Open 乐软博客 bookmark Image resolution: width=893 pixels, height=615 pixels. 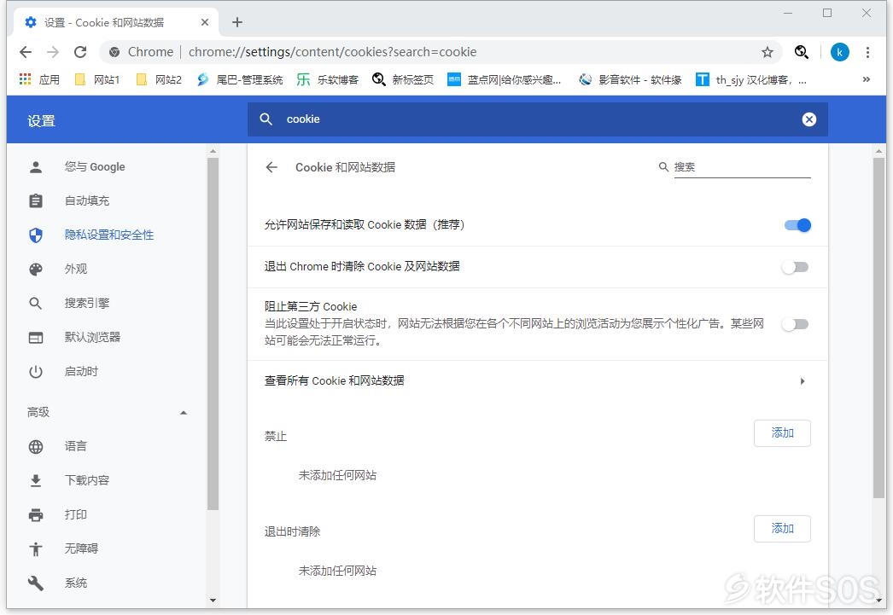coord(328,79)
